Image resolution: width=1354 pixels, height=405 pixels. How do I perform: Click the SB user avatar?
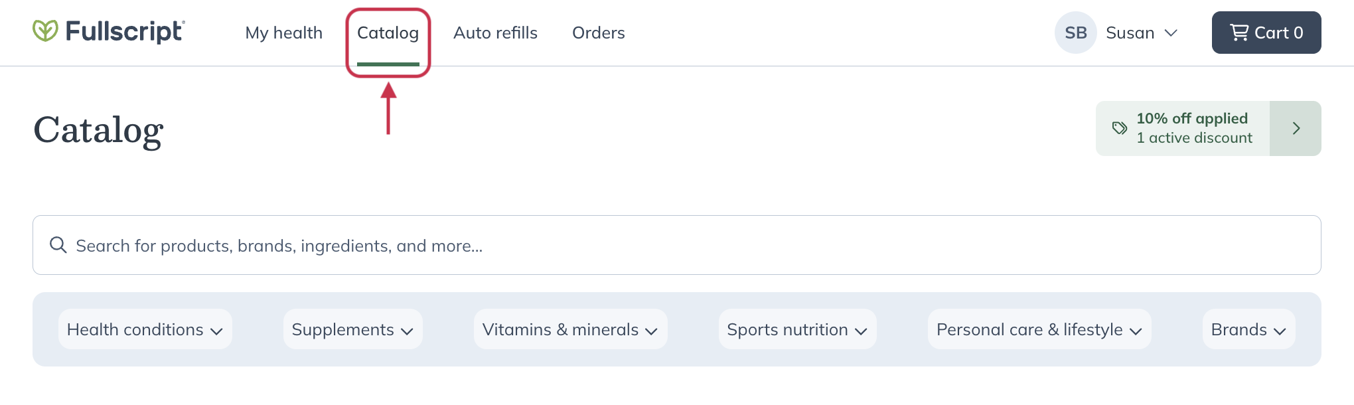click(x=1075, y=33)
